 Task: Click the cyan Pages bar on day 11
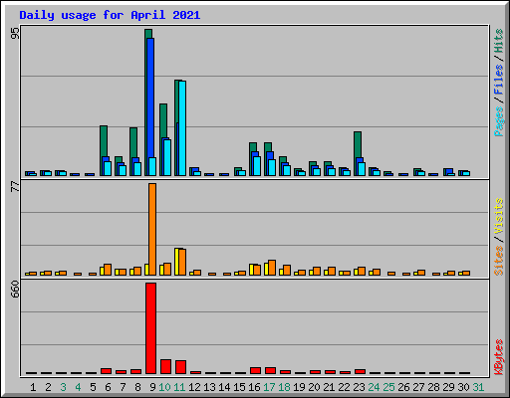182,128
